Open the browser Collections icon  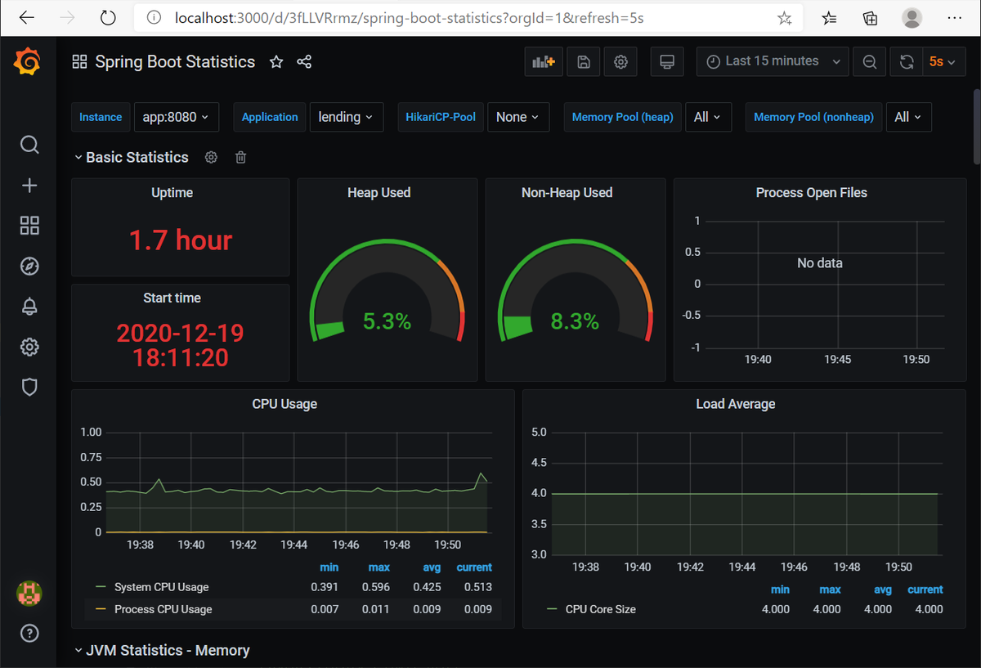click(871, 17)
